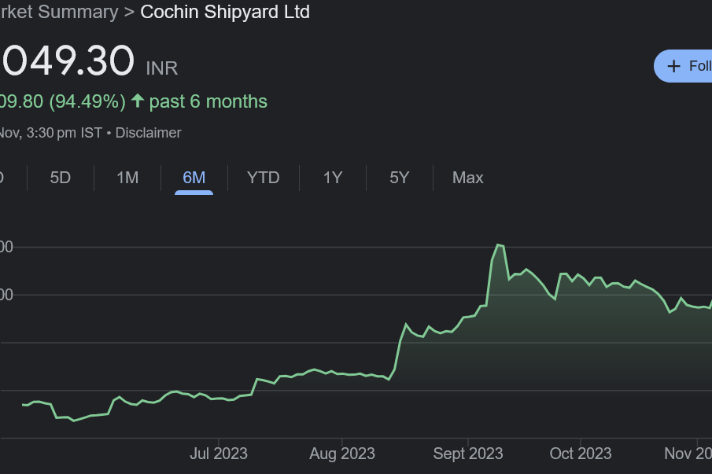Click the green upward arrow icon
Image resolution: width=712 pixels, height=474 pixels.
pos(138,101)
